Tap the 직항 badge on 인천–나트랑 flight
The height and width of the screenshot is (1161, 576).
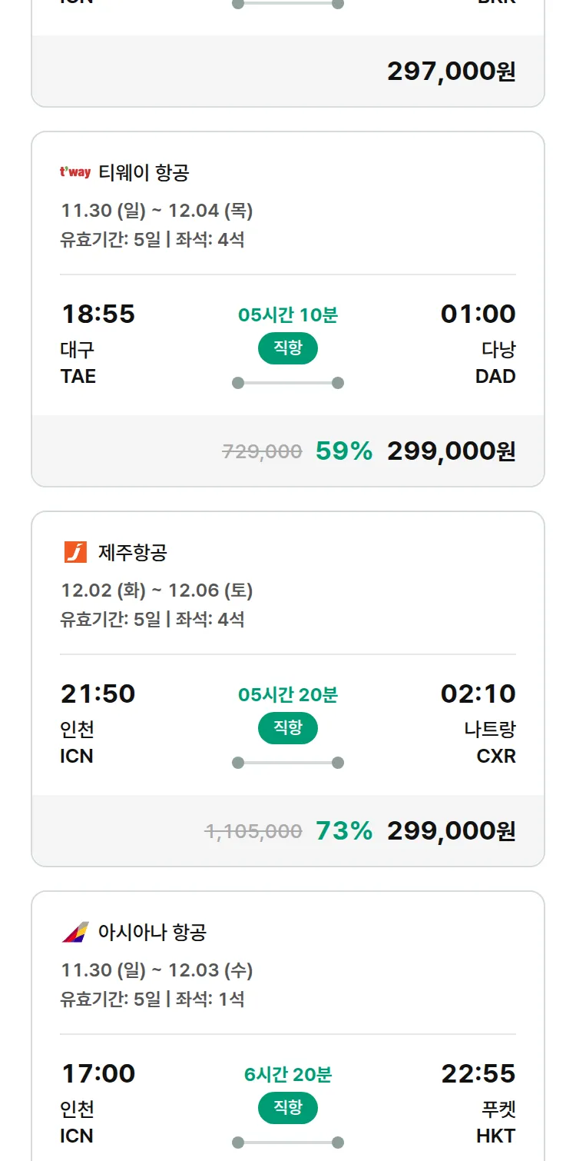288,728
